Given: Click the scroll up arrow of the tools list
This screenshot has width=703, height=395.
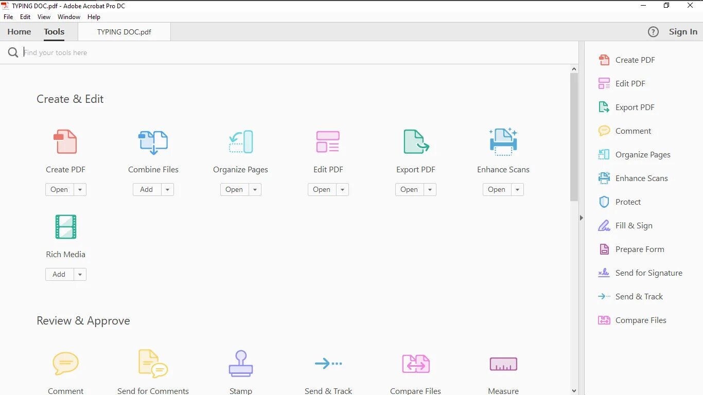Looking at the screenshot, I should click(574, 69).
